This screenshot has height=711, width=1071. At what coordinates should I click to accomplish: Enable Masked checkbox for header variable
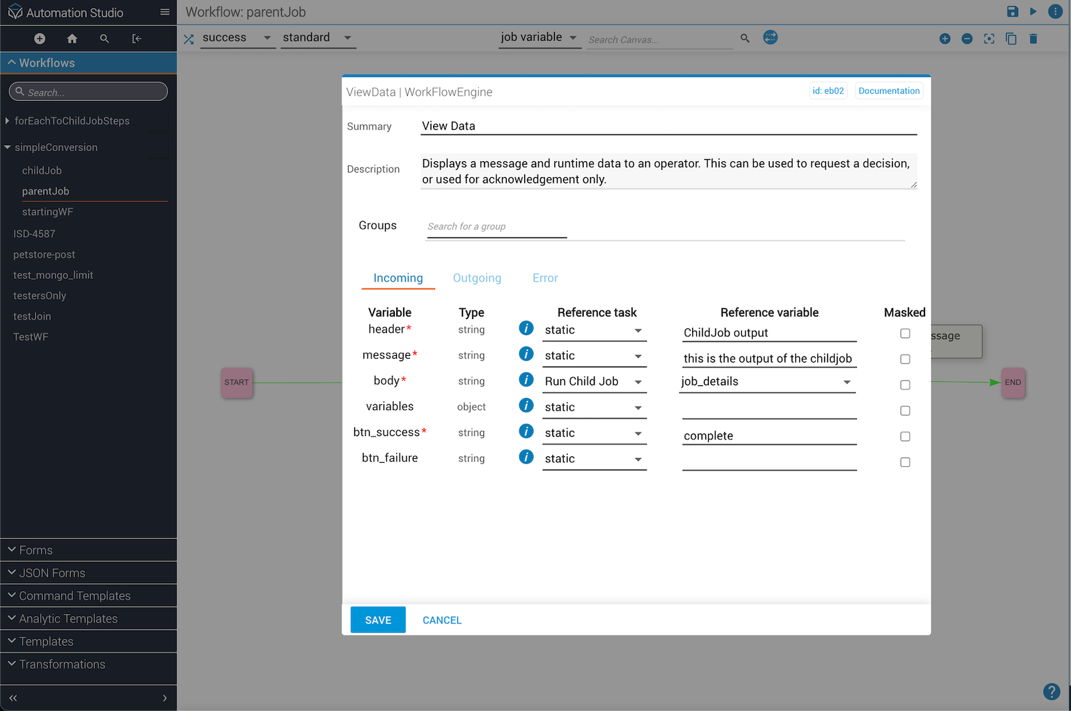tap(905, 333)
